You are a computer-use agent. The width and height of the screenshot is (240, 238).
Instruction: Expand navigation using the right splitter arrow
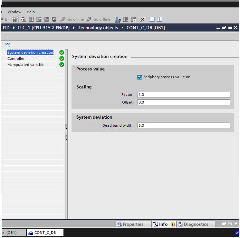point(66,139)
